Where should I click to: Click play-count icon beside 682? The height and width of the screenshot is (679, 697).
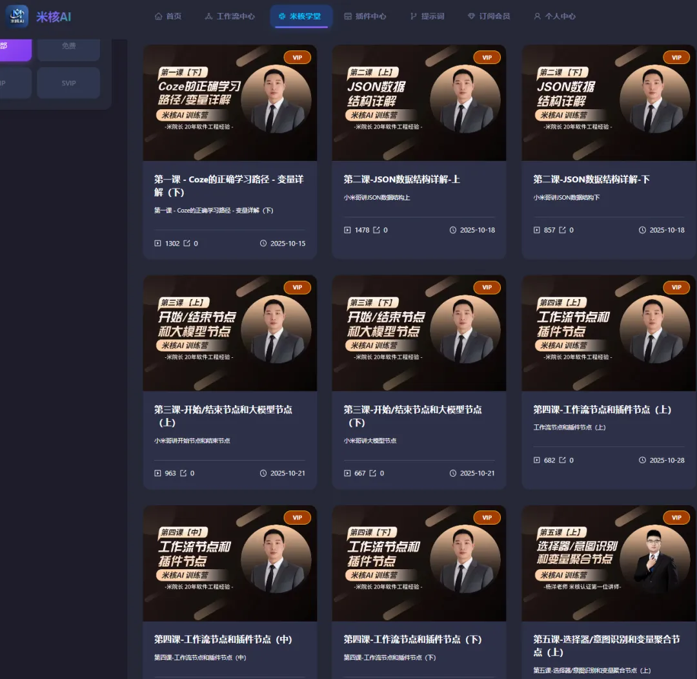pos(536,460)
